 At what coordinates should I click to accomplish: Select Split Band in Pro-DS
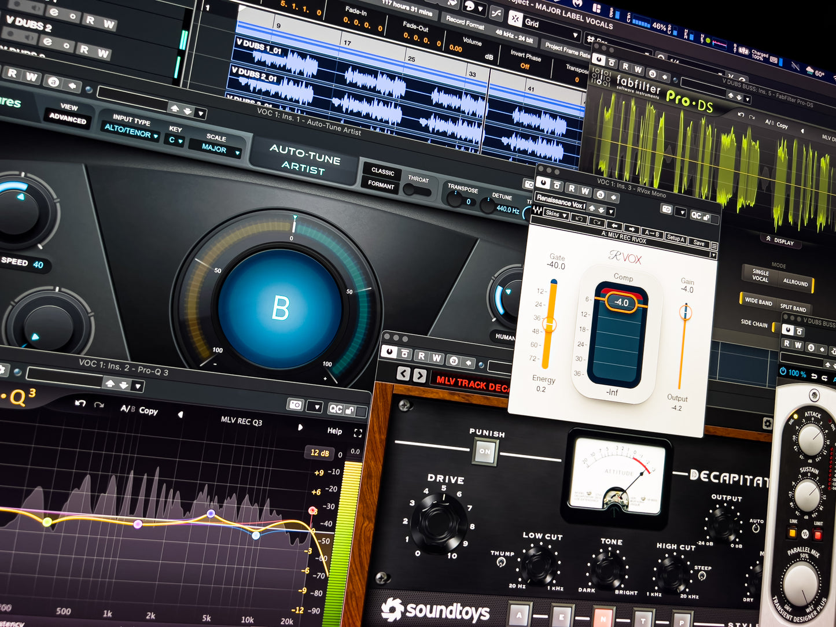click(793, 307)
